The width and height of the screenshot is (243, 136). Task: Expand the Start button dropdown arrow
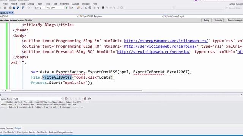(74, 8)
